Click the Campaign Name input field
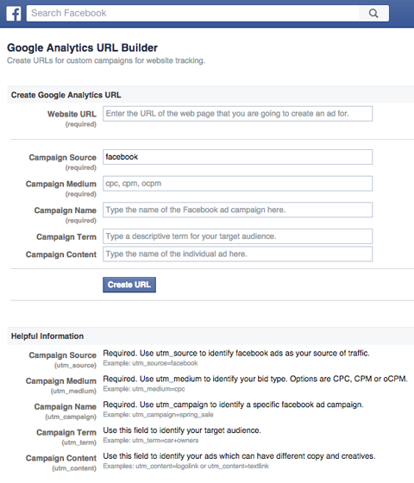Viewport: 414px width, 483px height. 237,210
